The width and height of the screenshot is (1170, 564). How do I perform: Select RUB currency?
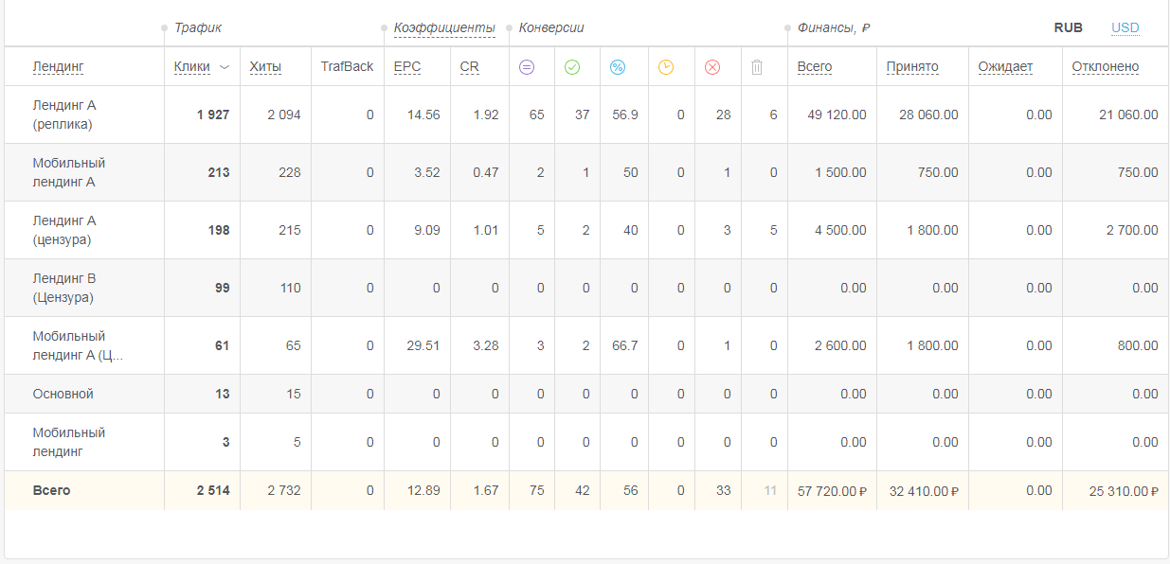(1068, 28)
